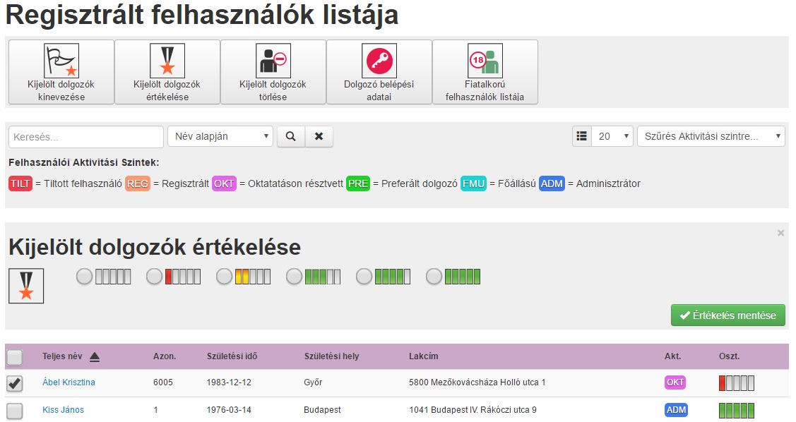Click the Kijelölt dolgozók törlése icon
The width and height of the screenshot is (796, 422).
pyautogui.click(x=273, y=61)
